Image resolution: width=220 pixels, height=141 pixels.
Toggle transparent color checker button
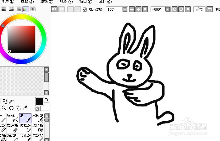(x=37, y=109)
